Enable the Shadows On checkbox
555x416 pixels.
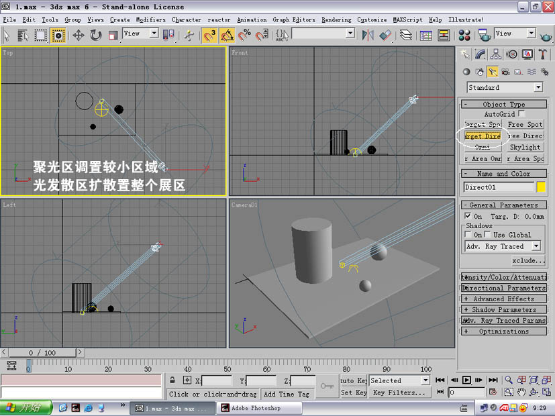(468, 235)
